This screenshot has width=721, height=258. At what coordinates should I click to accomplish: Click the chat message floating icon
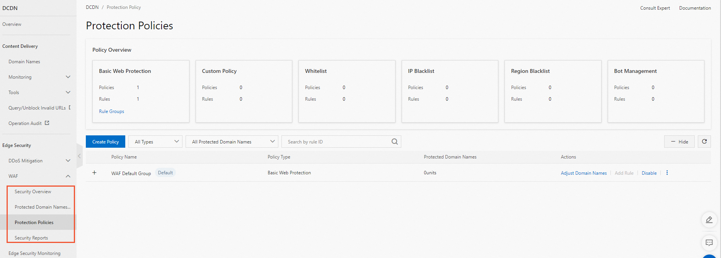click(x=709, y=243)
